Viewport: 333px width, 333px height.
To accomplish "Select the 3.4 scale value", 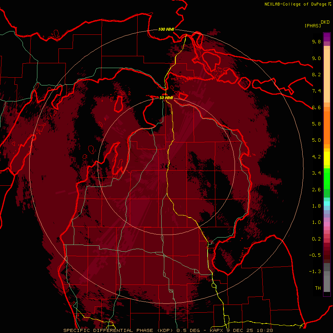I will 316,173.
